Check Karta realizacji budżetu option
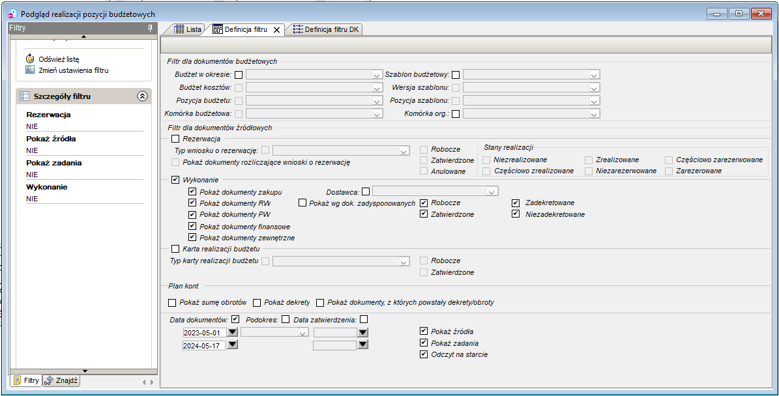Viewport: 779px width, 396px height. (x=175, y=249)
